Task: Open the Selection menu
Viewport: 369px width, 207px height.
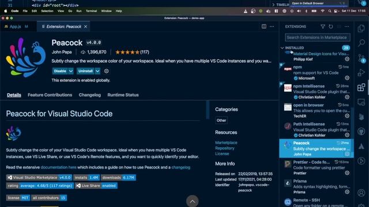Action: (x=47, y=11)
